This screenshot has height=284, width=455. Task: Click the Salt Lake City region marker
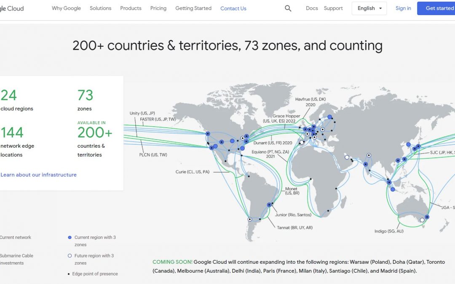tap(222, 142)
